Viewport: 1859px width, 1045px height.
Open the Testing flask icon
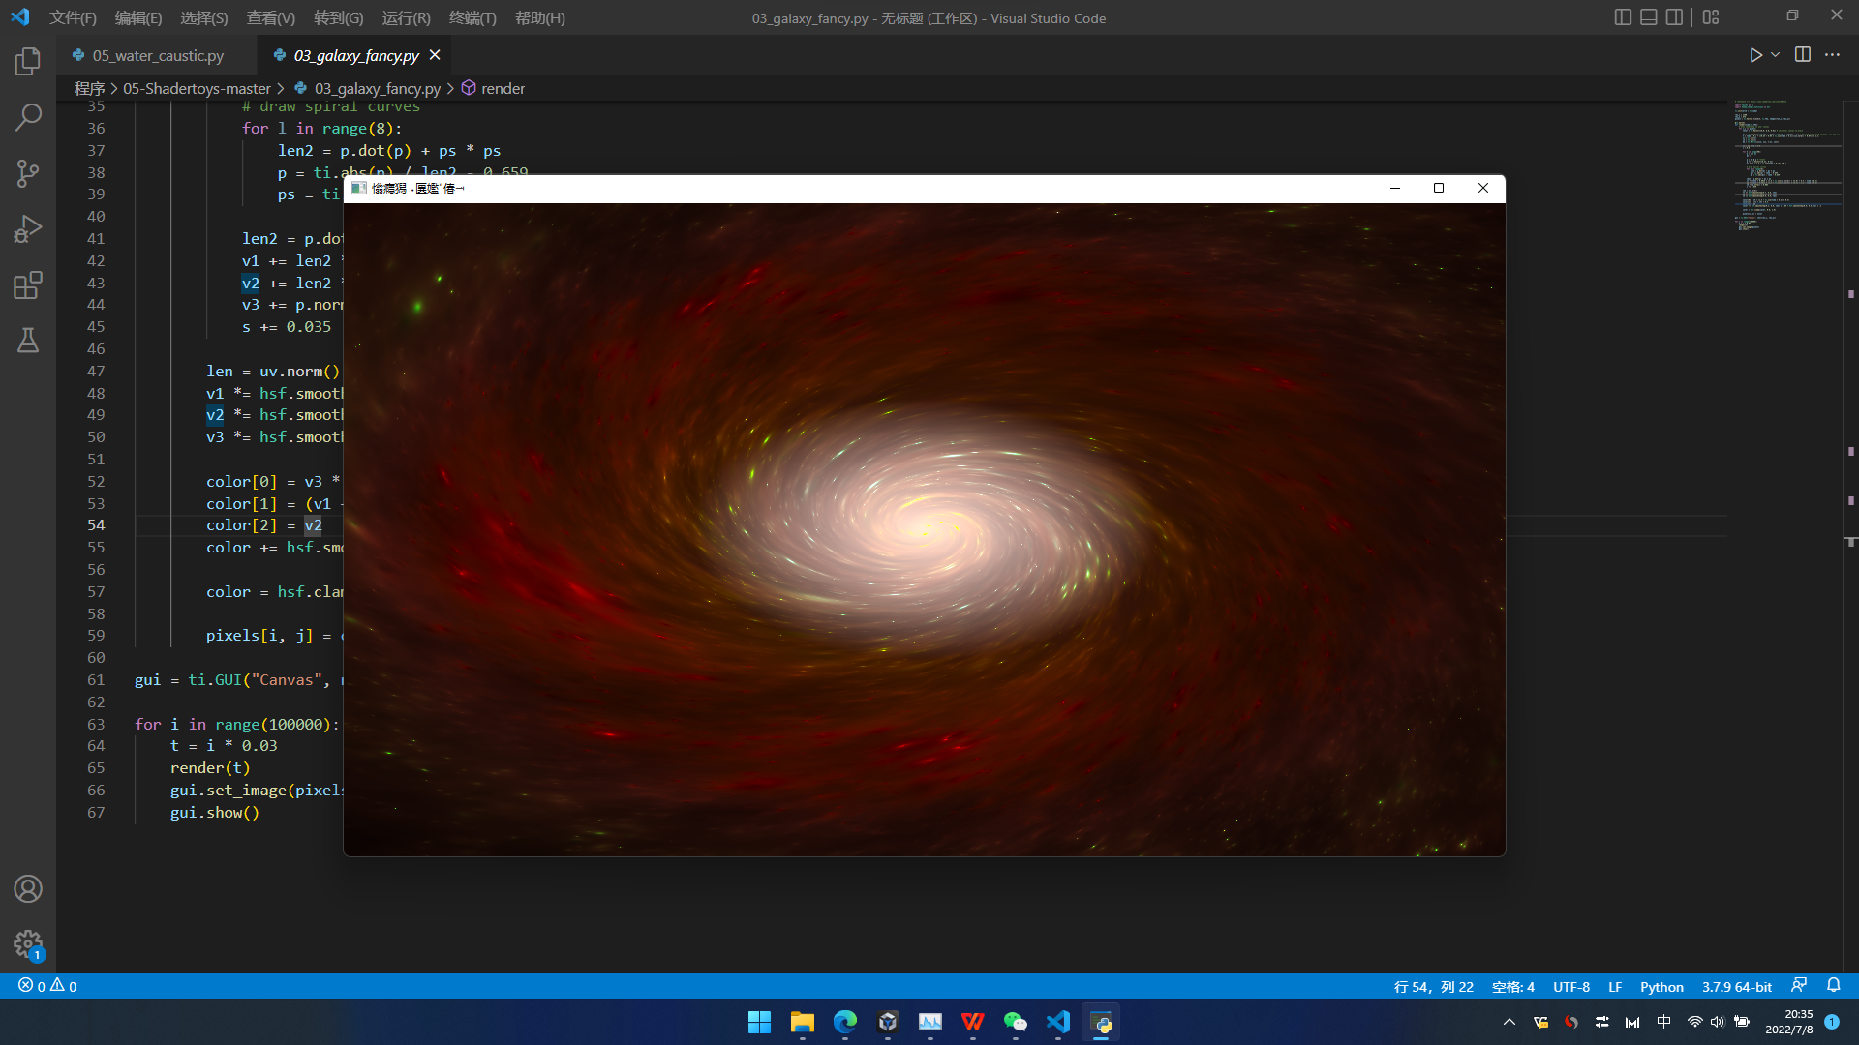(x=28, y=341)
